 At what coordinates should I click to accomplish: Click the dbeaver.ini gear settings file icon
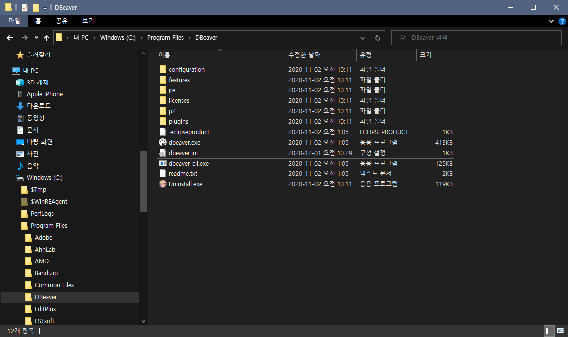163,153
